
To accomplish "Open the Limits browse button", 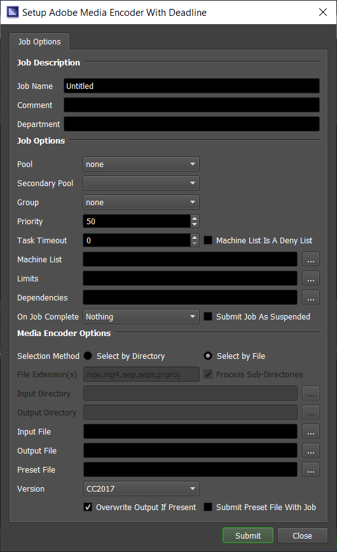I will (310, 278).
